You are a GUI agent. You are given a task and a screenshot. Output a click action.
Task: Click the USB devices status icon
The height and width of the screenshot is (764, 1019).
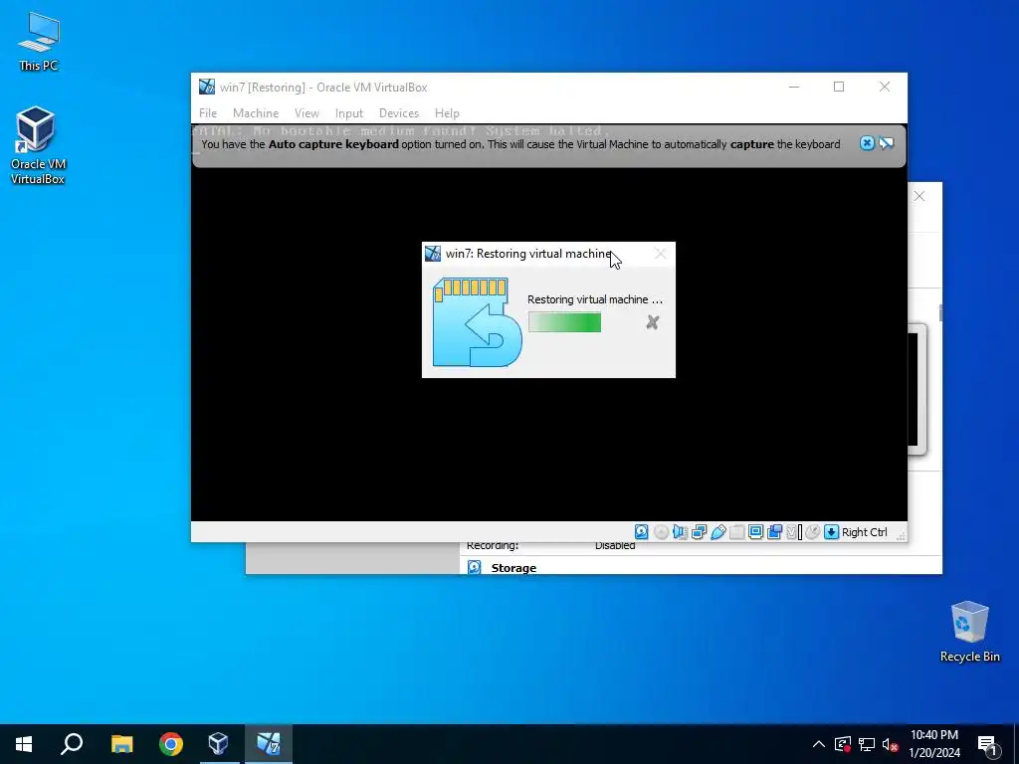718,532
